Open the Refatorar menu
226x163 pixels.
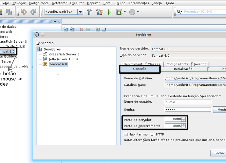(x=60, y=3)
